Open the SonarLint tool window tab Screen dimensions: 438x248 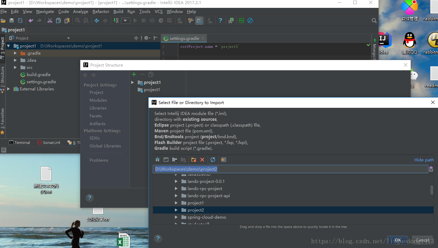click(x=49, y=143)
